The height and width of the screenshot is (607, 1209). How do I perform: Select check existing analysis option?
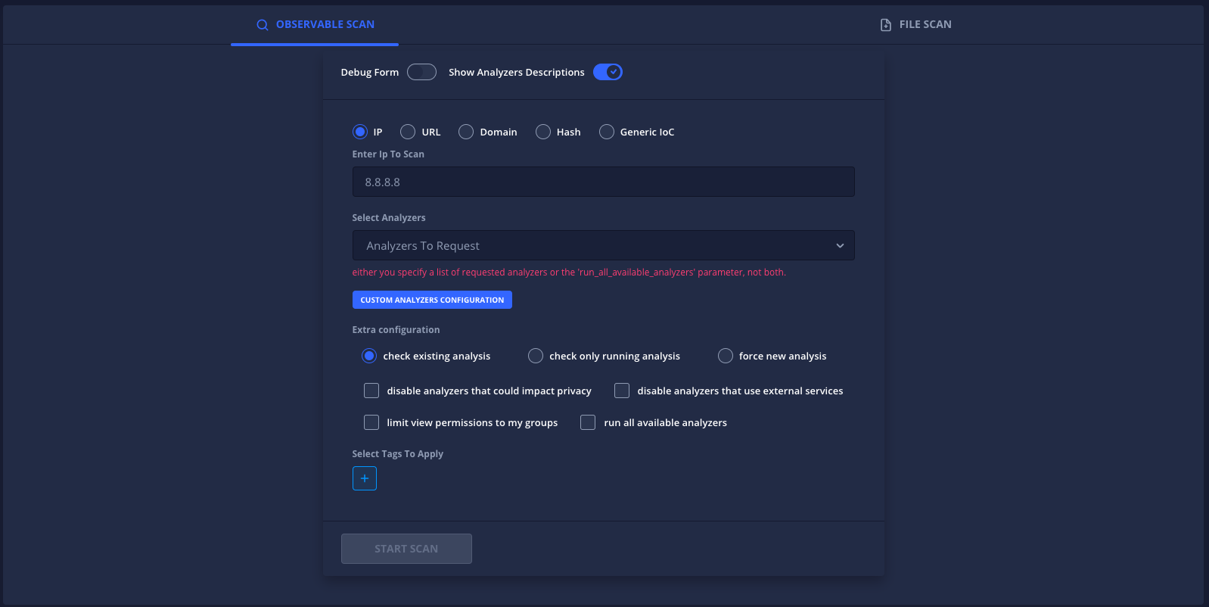pyautogui.click(x=369, y=356)
